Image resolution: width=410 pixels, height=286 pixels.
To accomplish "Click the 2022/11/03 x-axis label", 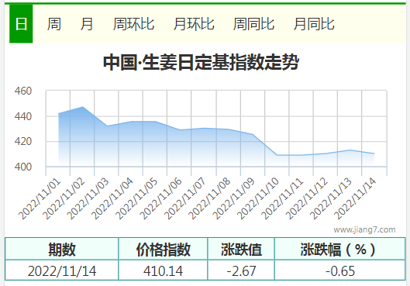I will click(88, 199).
